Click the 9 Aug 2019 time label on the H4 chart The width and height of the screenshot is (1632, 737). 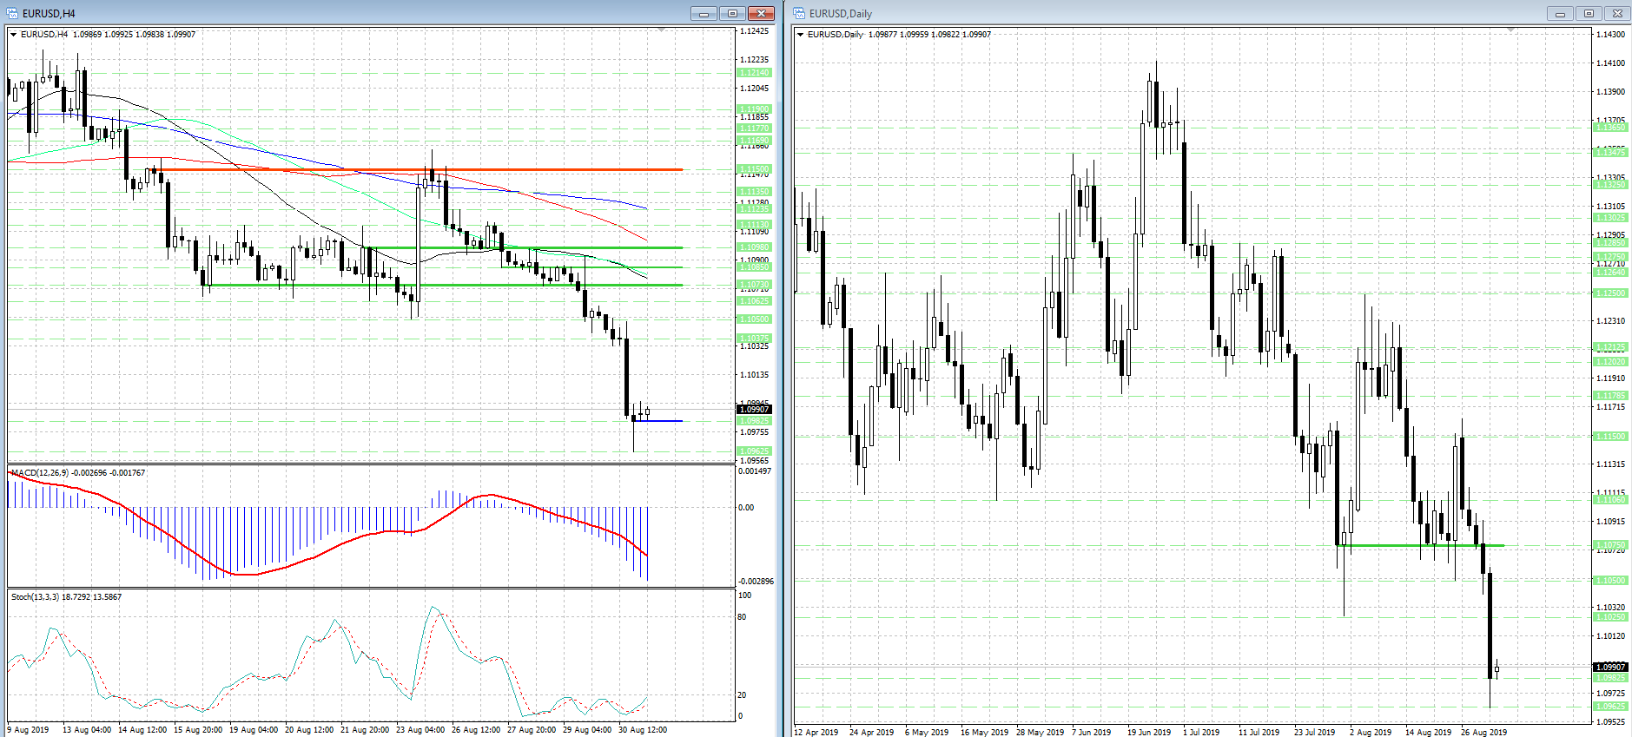click(x=29, y=730)
